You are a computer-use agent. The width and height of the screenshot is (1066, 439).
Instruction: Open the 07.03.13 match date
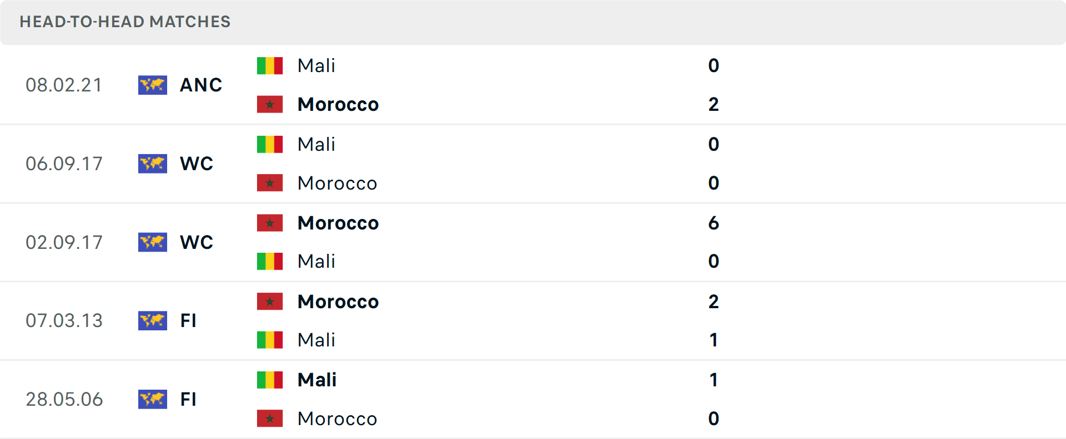(64, 320)
